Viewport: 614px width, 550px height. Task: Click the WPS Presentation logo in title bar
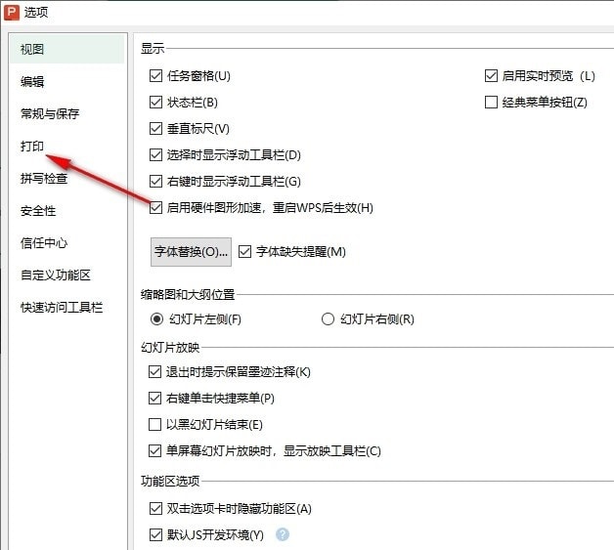(12, 12)
